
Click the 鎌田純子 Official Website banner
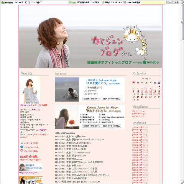[x=31, y=168]
